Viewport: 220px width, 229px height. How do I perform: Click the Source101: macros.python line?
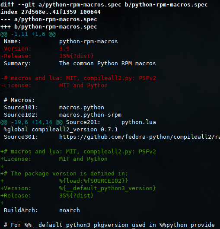pos(54,108)
